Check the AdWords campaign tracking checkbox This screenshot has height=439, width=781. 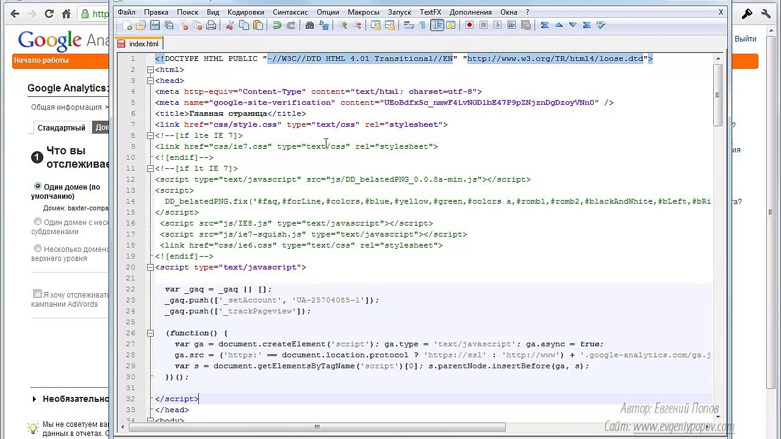click(38, 294)
